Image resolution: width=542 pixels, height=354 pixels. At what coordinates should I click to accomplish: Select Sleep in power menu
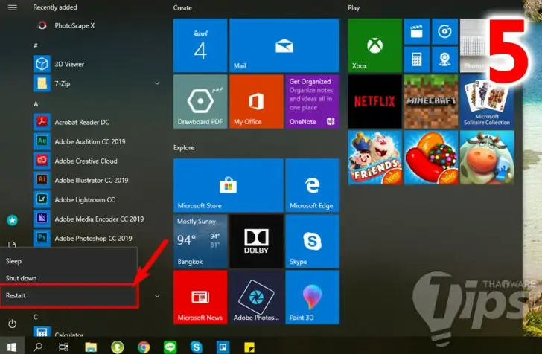click(68, 261)
